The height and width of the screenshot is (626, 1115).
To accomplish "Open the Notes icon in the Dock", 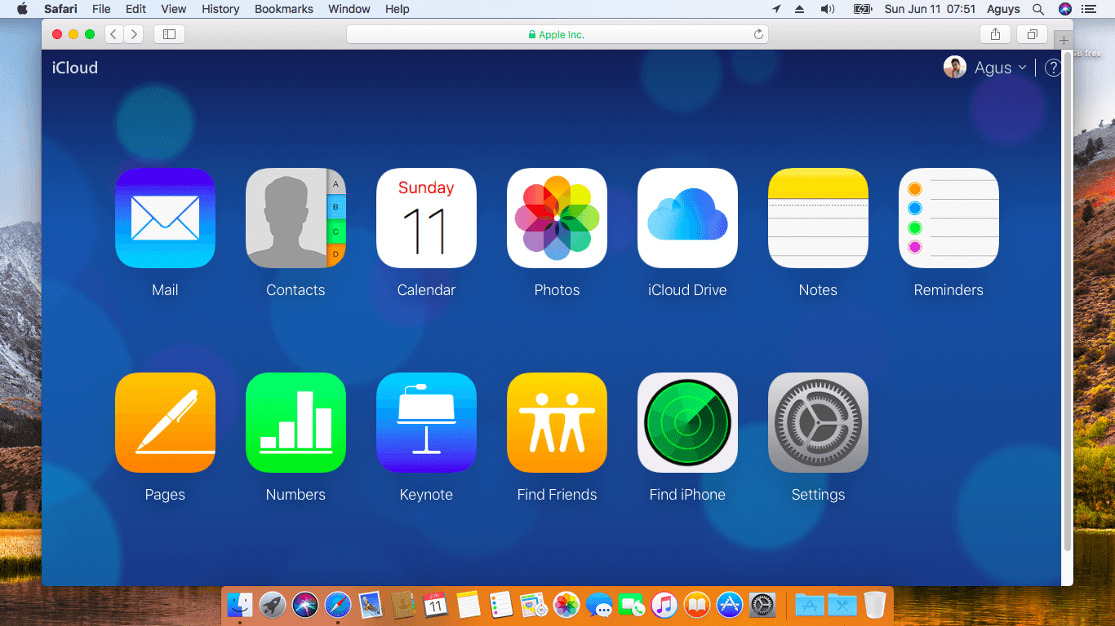I will pyautogui.click(x=468, y=605).
